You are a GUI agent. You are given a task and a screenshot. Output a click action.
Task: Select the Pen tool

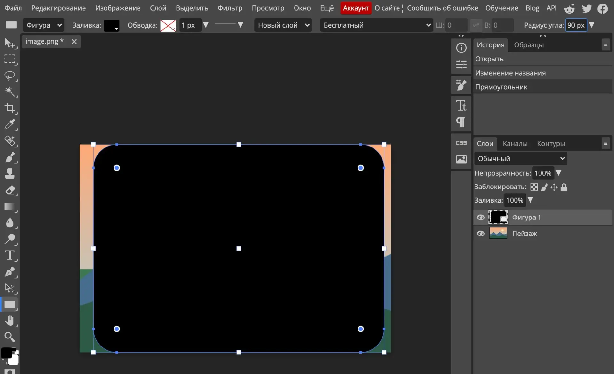(10, 272)
